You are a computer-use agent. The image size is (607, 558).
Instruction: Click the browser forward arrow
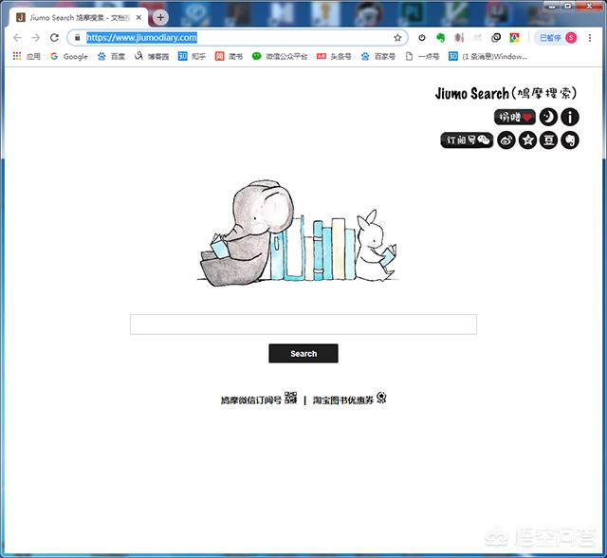click(36, 38)
